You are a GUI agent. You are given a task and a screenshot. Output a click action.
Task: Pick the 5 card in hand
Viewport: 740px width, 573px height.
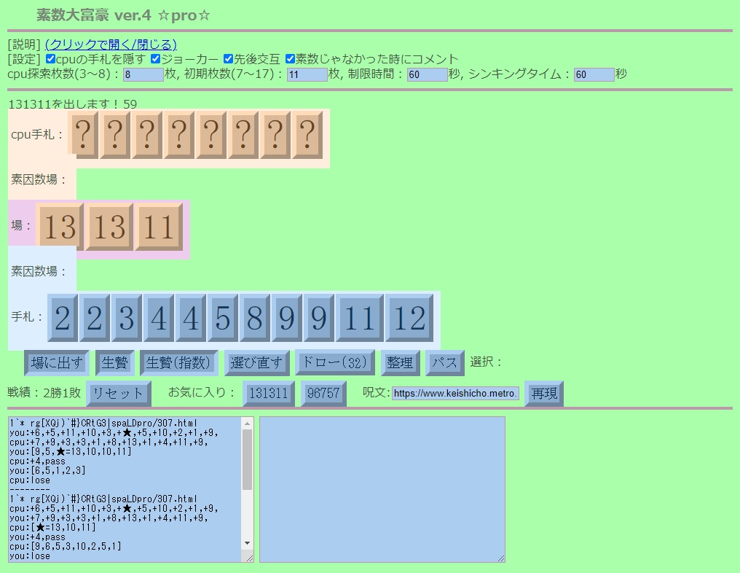pos(222,317)
